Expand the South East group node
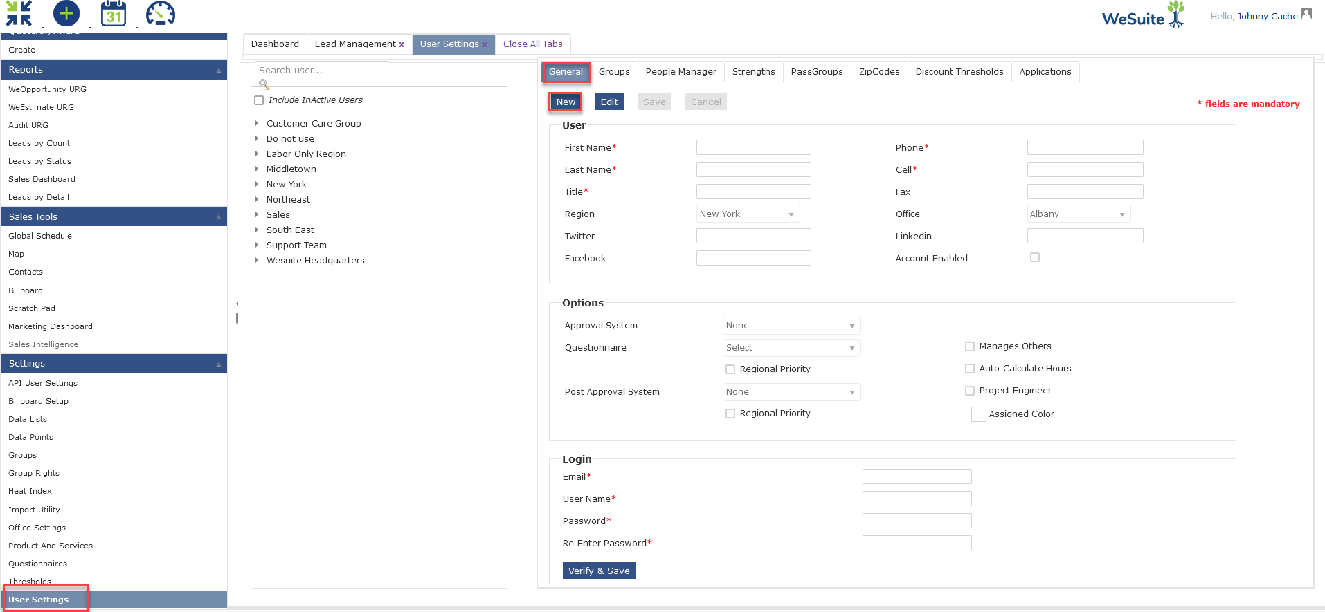Screen dimensions: 1325x612 pyautogui.click(x=257, y=230)
